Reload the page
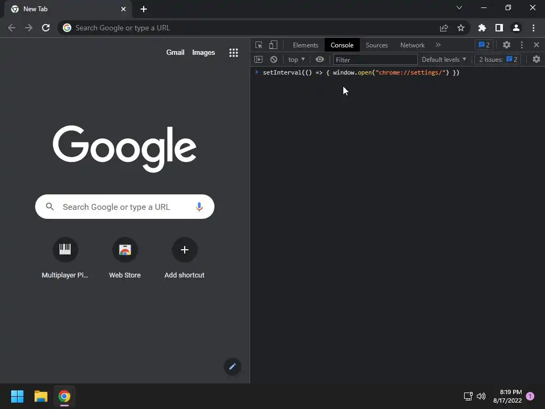 (46, 28)
